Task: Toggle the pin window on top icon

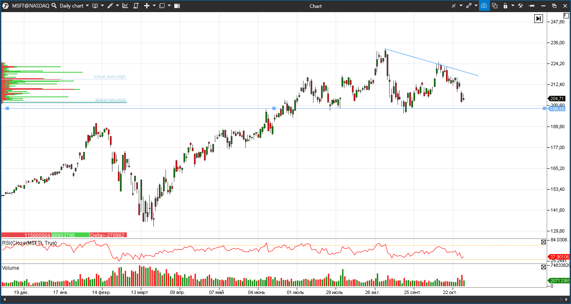Action: tap(532, 6)
